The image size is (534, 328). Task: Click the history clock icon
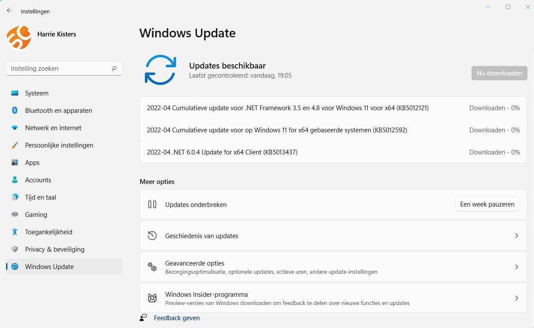[x=152, y=236]
